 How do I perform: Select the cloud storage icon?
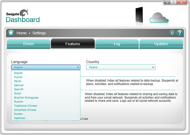point(159,18)
